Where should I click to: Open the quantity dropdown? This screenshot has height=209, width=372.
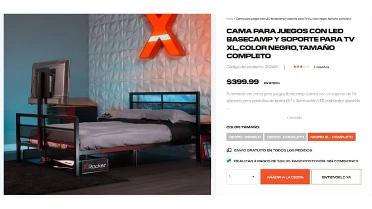242,177
